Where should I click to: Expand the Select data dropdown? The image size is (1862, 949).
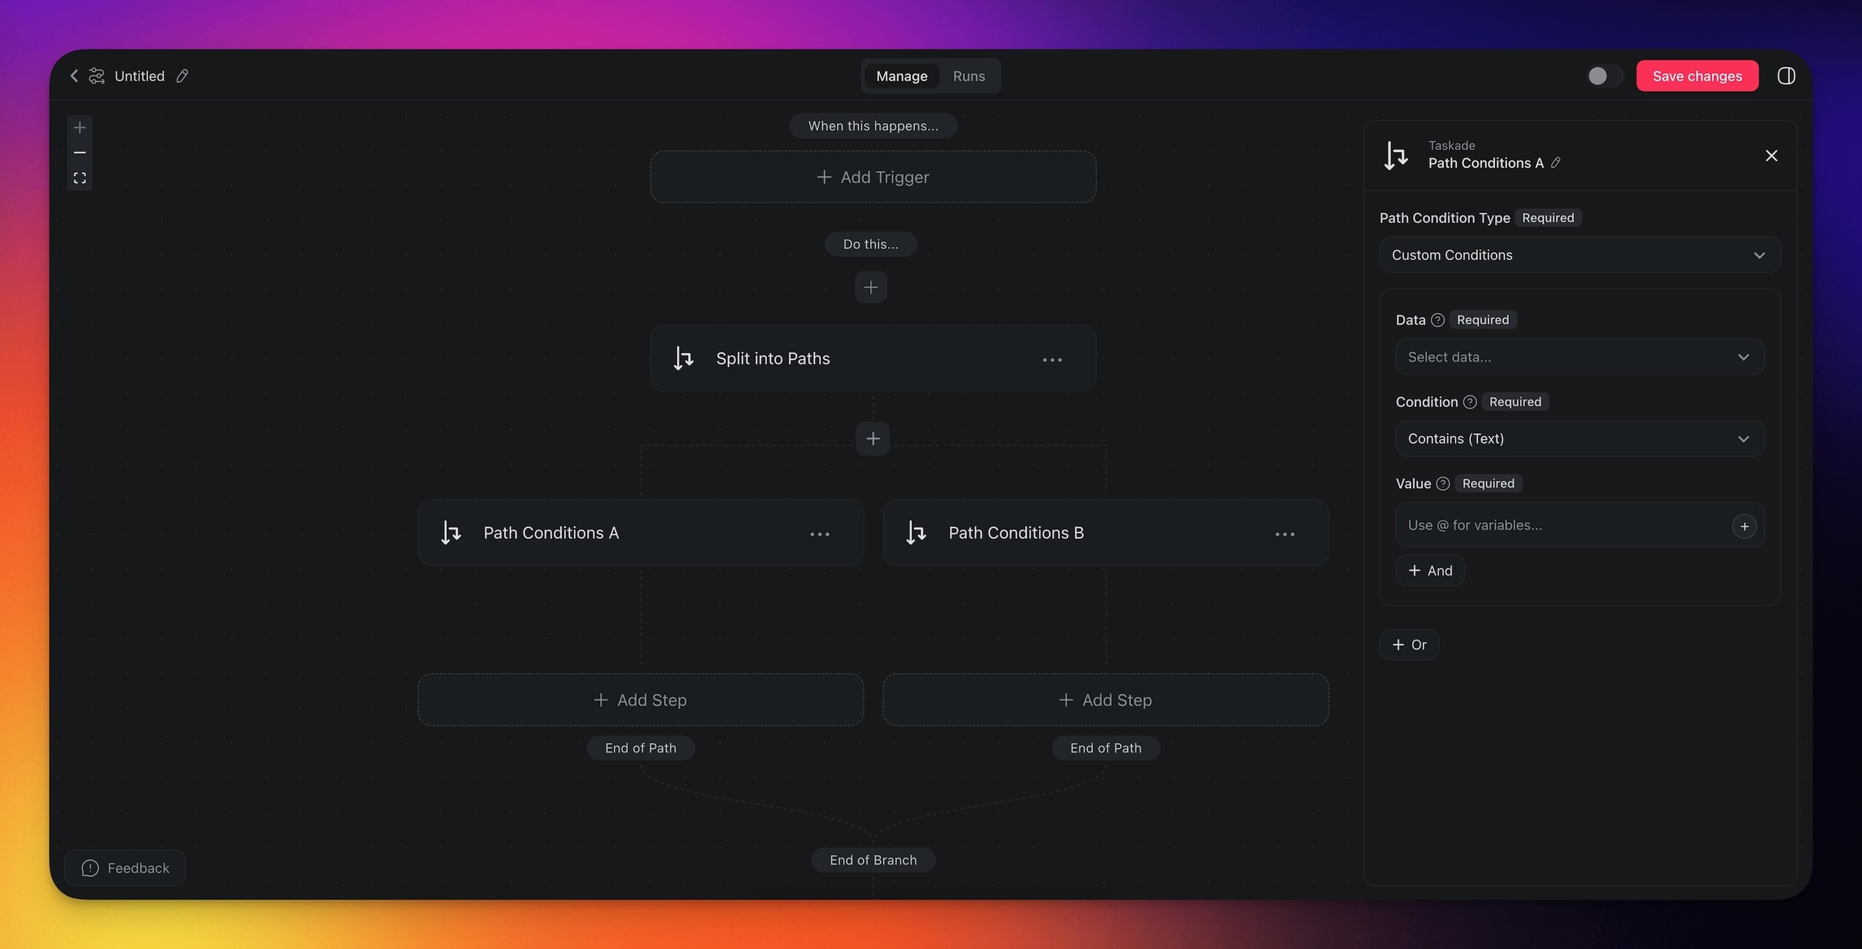coord(1580,358)
